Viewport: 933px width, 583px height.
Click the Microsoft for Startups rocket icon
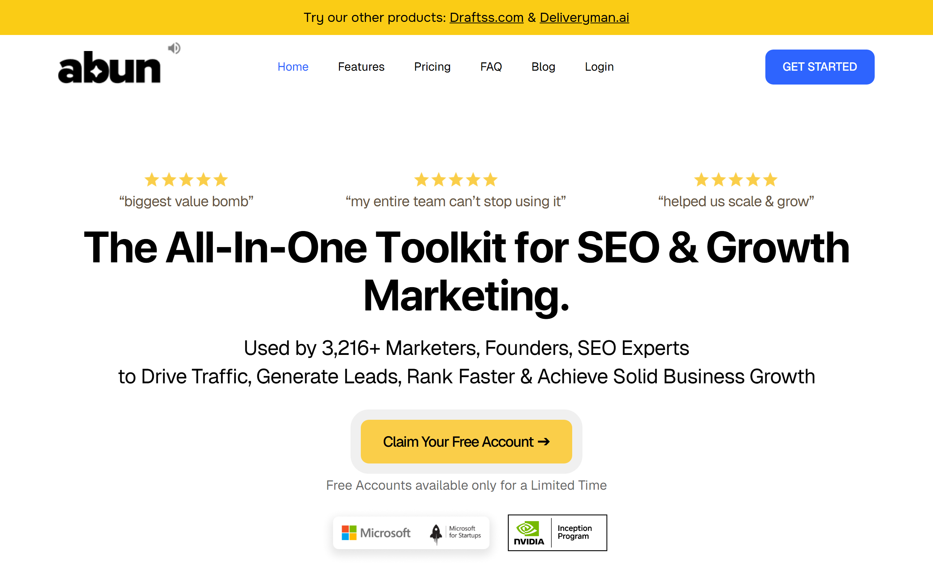click(436, 534)
